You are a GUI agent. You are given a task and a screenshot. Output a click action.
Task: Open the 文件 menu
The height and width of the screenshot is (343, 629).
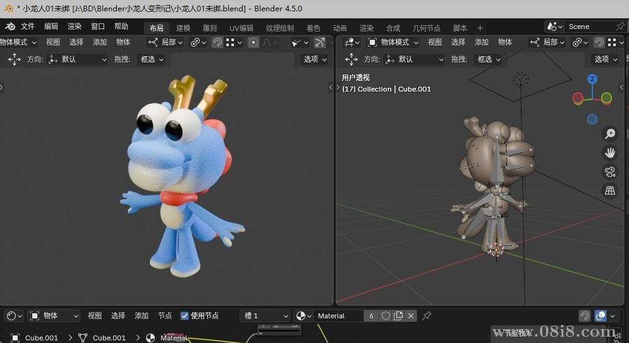28,27
